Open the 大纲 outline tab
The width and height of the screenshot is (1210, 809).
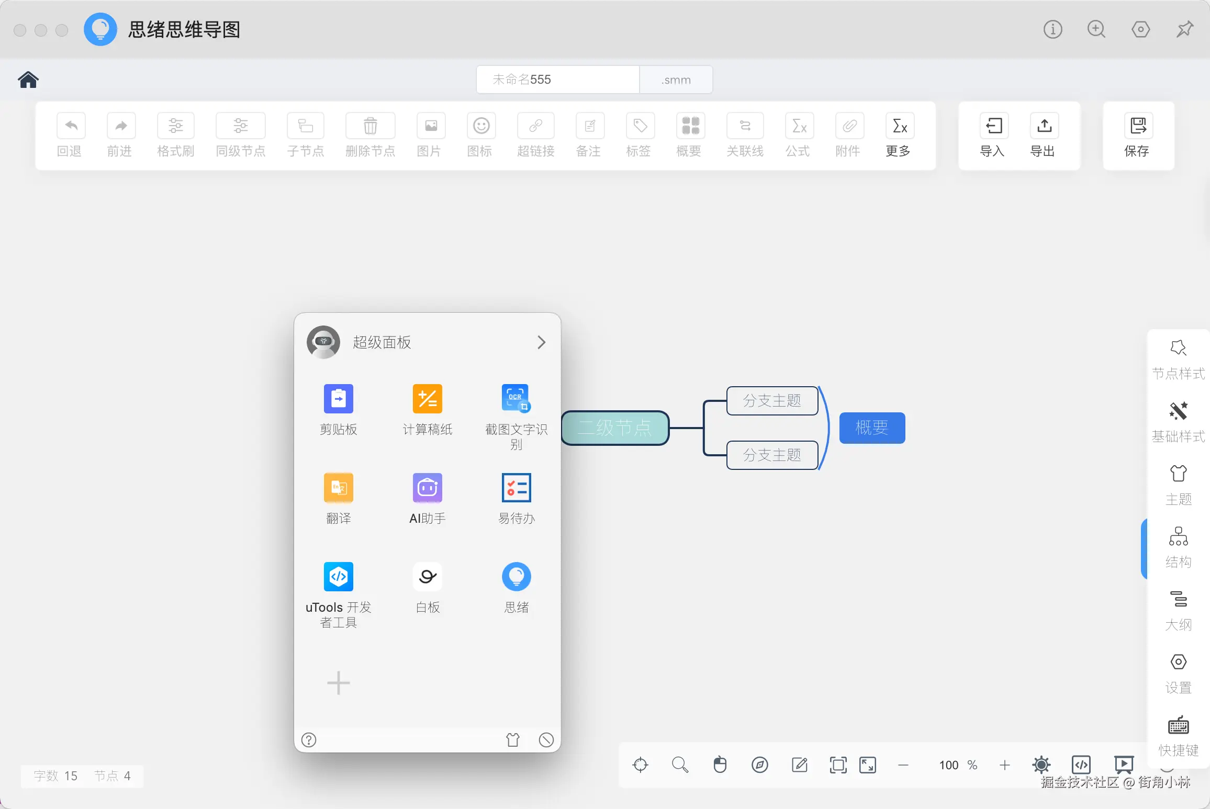pos(1178,610)
